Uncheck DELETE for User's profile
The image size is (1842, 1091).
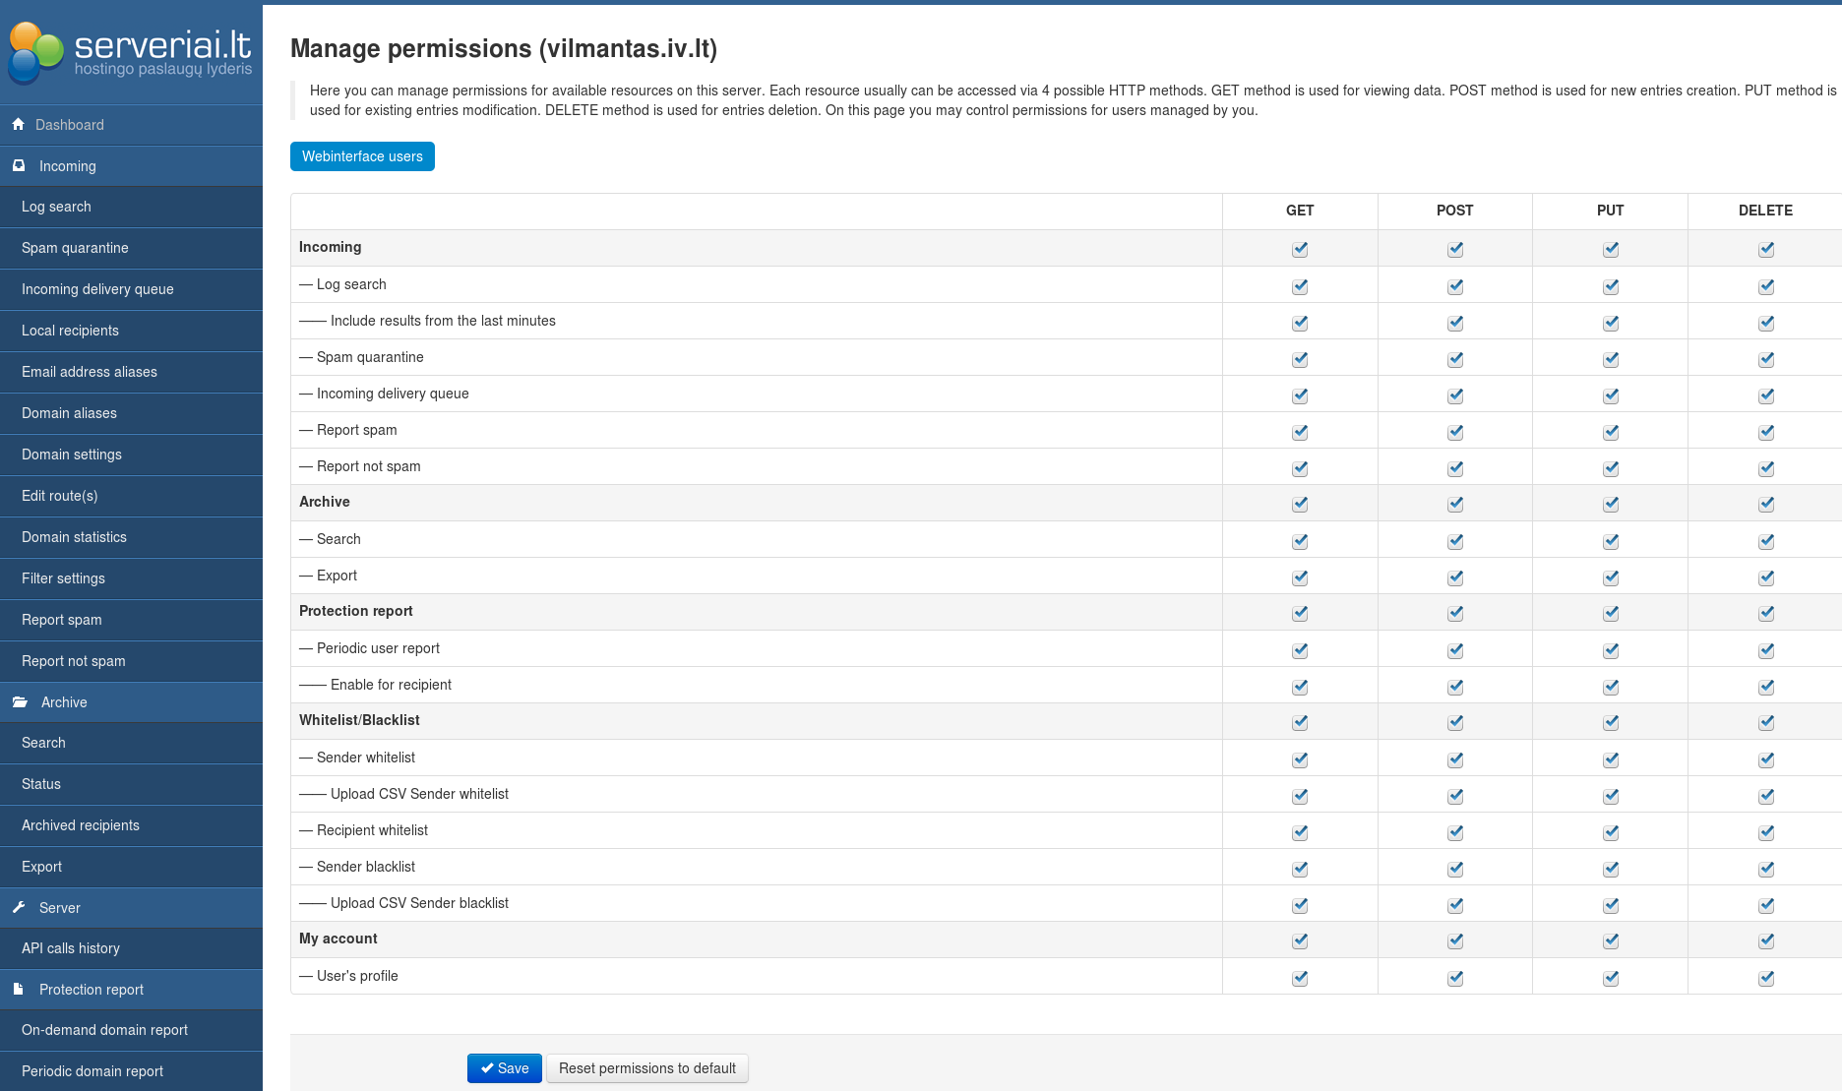click(x=1766, y=978)
